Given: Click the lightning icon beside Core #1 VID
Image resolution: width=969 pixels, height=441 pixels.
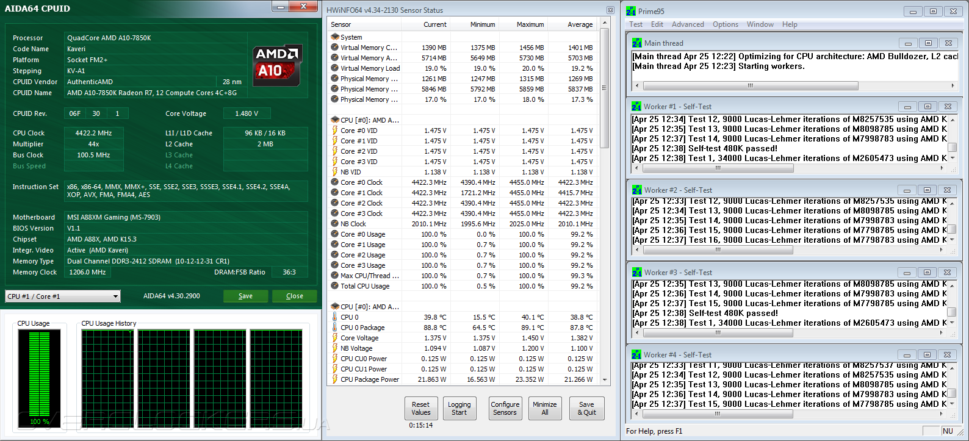Looking at the screenshot, I should click(334, 140).
